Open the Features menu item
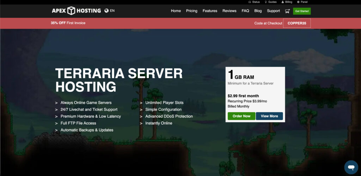 (x=210, y=11)
